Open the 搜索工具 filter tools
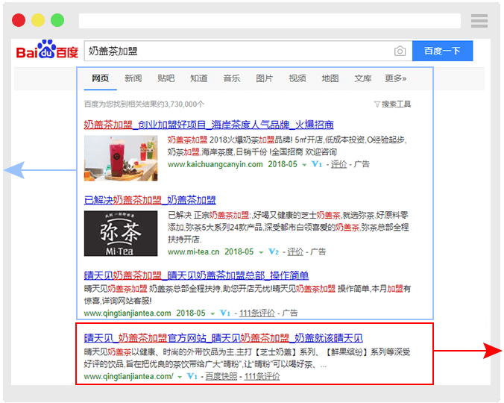Viewport: 504px width, 403px height. (x=392, y=104)
